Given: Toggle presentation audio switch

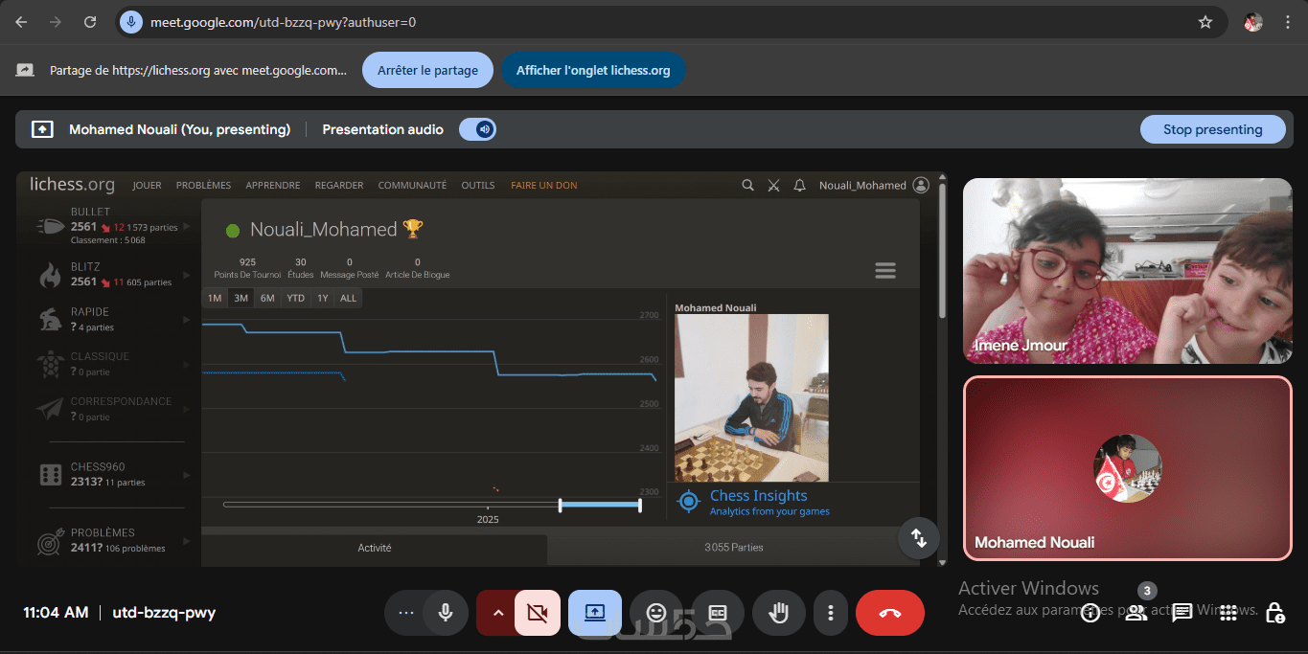Looking at the screenshot, I should coord(477,129).
